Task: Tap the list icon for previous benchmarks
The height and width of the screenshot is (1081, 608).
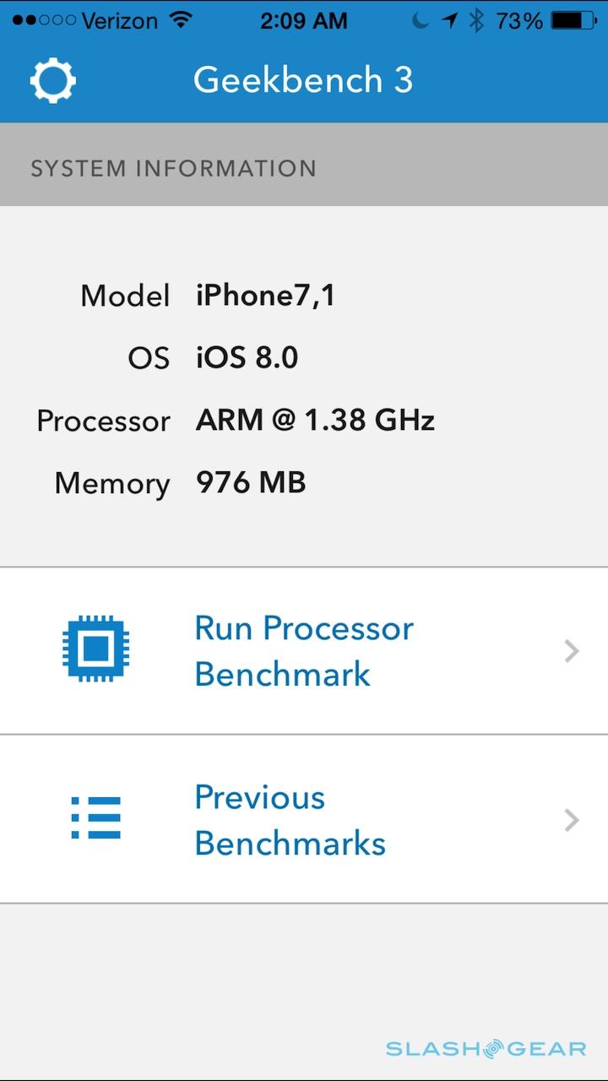Action: 96,818
